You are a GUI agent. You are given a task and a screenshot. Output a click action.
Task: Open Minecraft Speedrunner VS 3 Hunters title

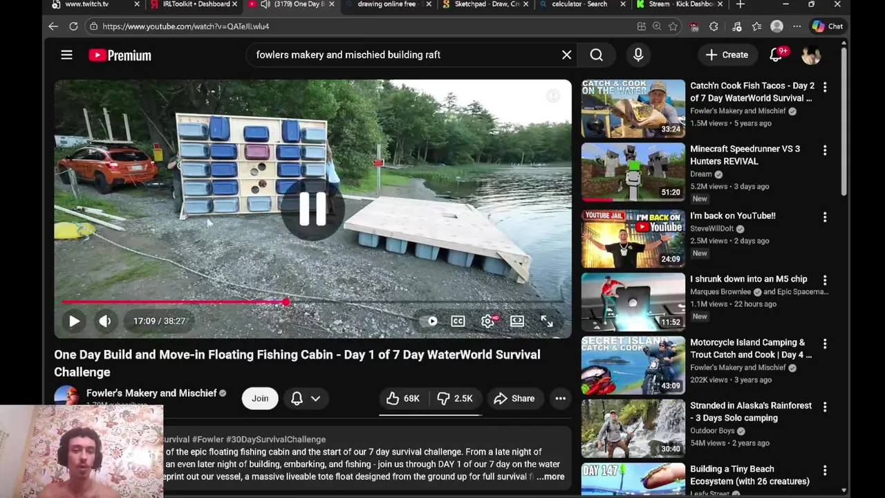tap(745, 155)
